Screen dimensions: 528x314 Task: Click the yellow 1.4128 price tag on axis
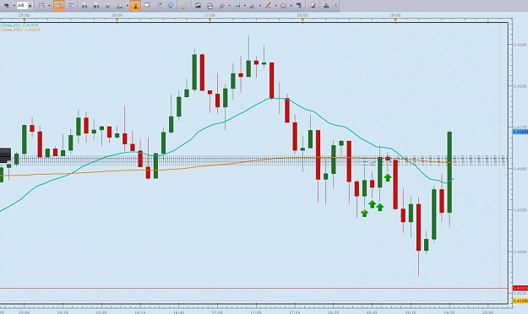[520, 300]
